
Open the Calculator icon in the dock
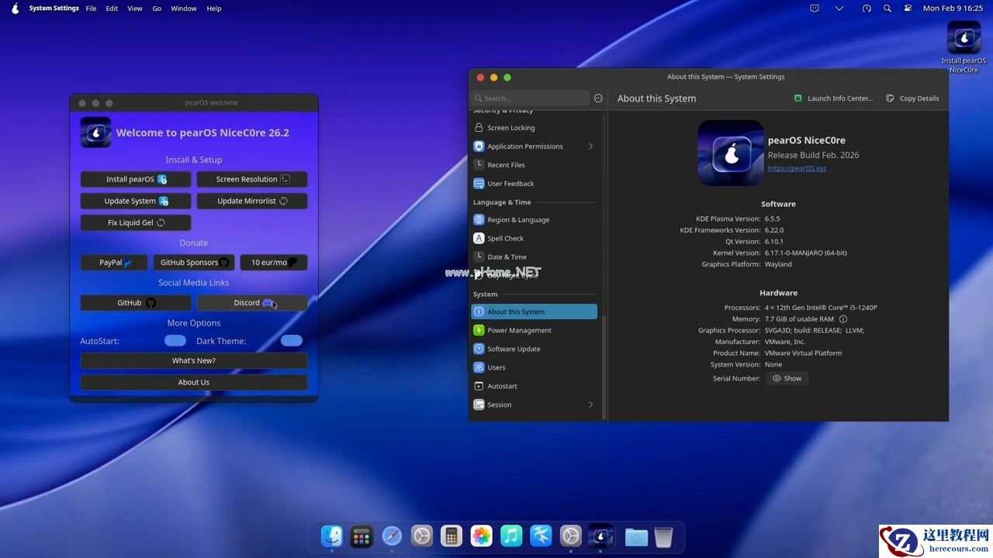click(x=452, y=536)
